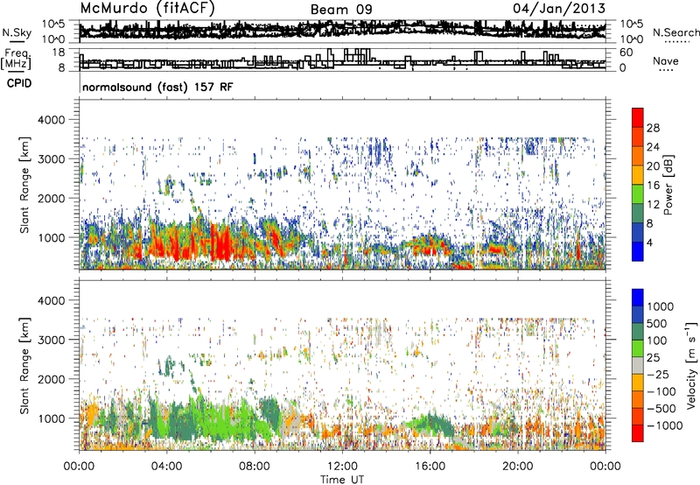Click the gray segment of Velocity colorbar
This screenshot has height=485, width=700.
[638, 365]
